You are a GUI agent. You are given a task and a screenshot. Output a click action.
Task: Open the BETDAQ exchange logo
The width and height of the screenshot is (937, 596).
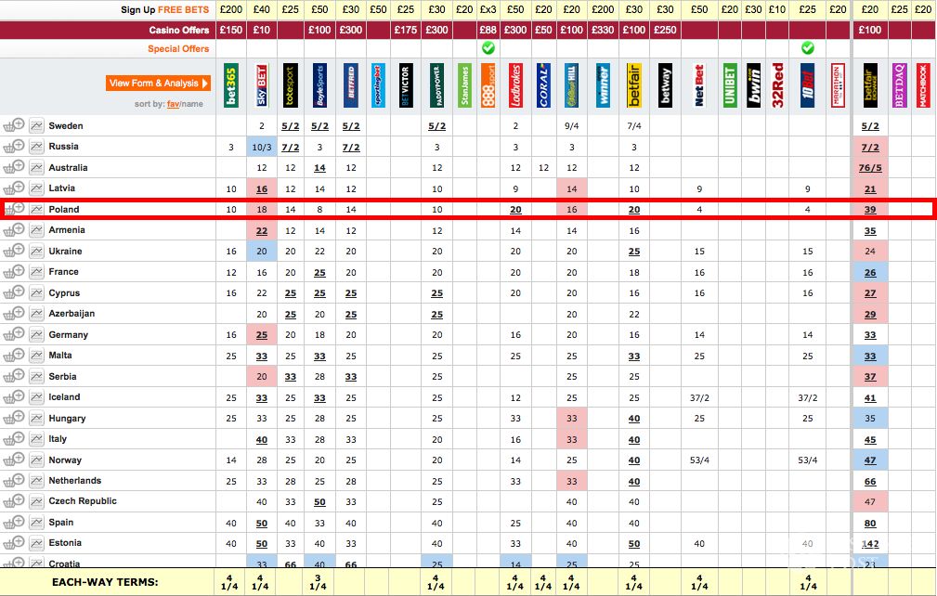point(899,85)
